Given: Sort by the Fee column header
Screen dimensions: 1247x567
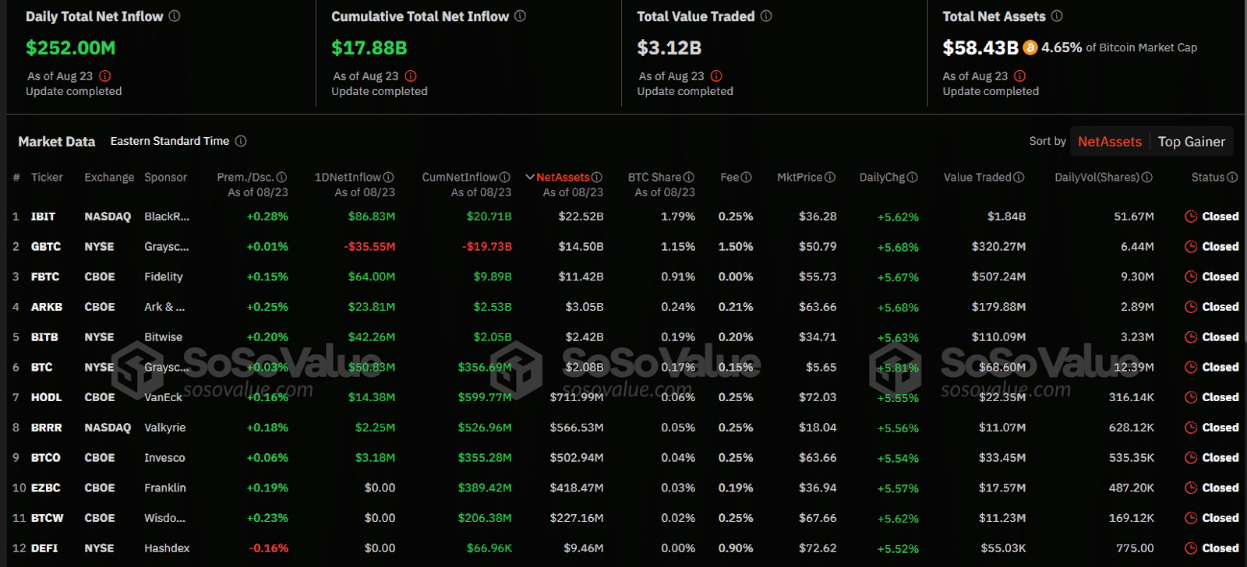Looking at the screenshot, I should click(729, 178).
